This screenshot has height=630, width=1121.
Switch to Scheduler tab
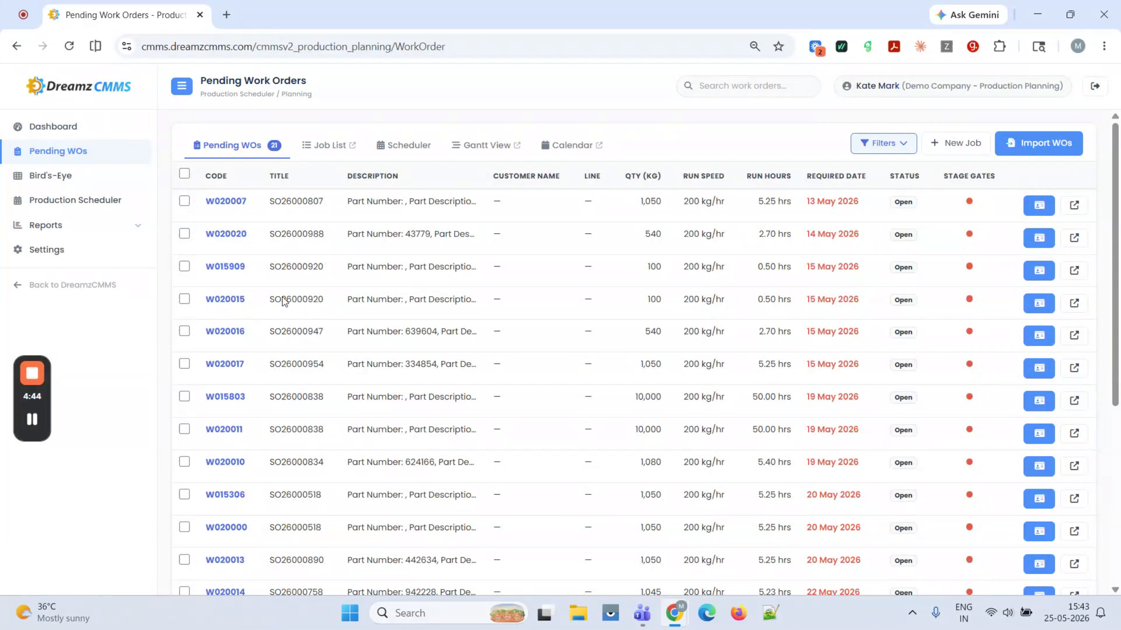click(x=404, y=145)
